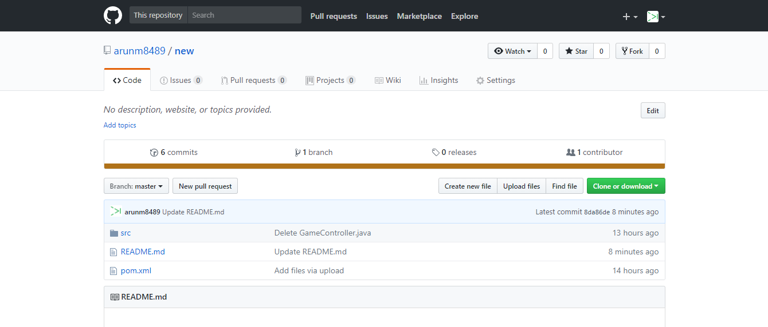The image size is (768, 327).
Task: Open Issues in top navigation
Action: [377, 16]
